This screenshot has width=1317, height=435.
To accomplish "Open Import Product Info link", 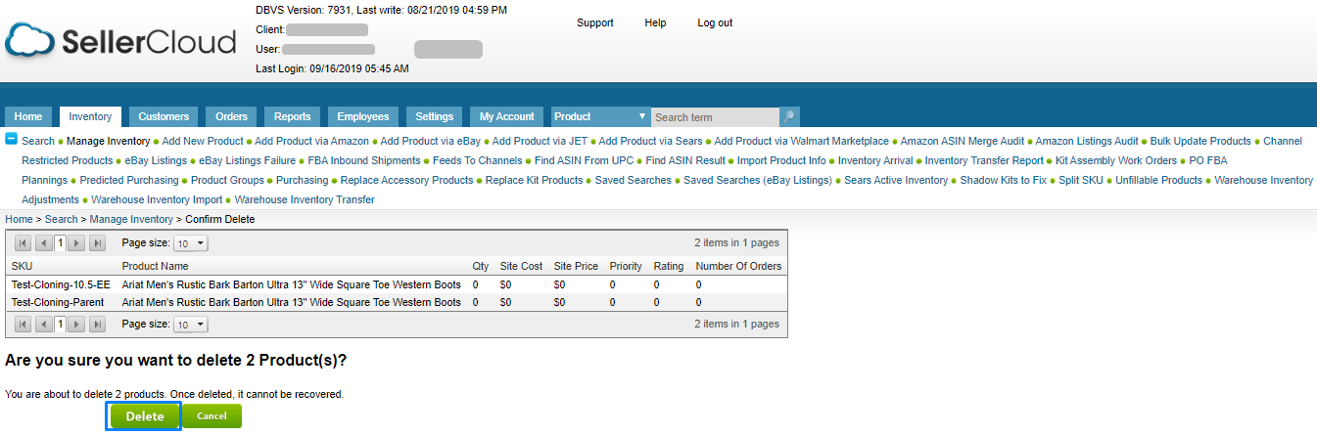I will click(x=781, y=160).
